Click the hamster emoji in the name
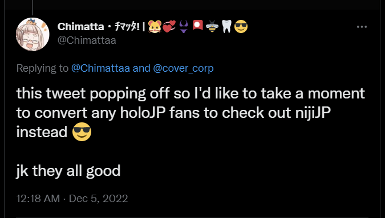The width and height of the screenshot is (385, 218). point(155,27)
